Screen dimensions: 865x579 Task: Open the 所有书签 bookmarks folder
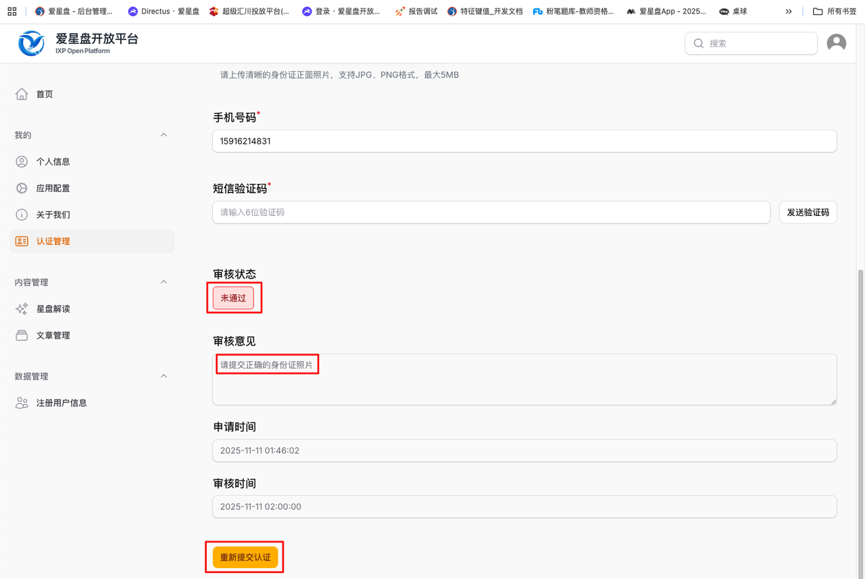coord(835,11)
